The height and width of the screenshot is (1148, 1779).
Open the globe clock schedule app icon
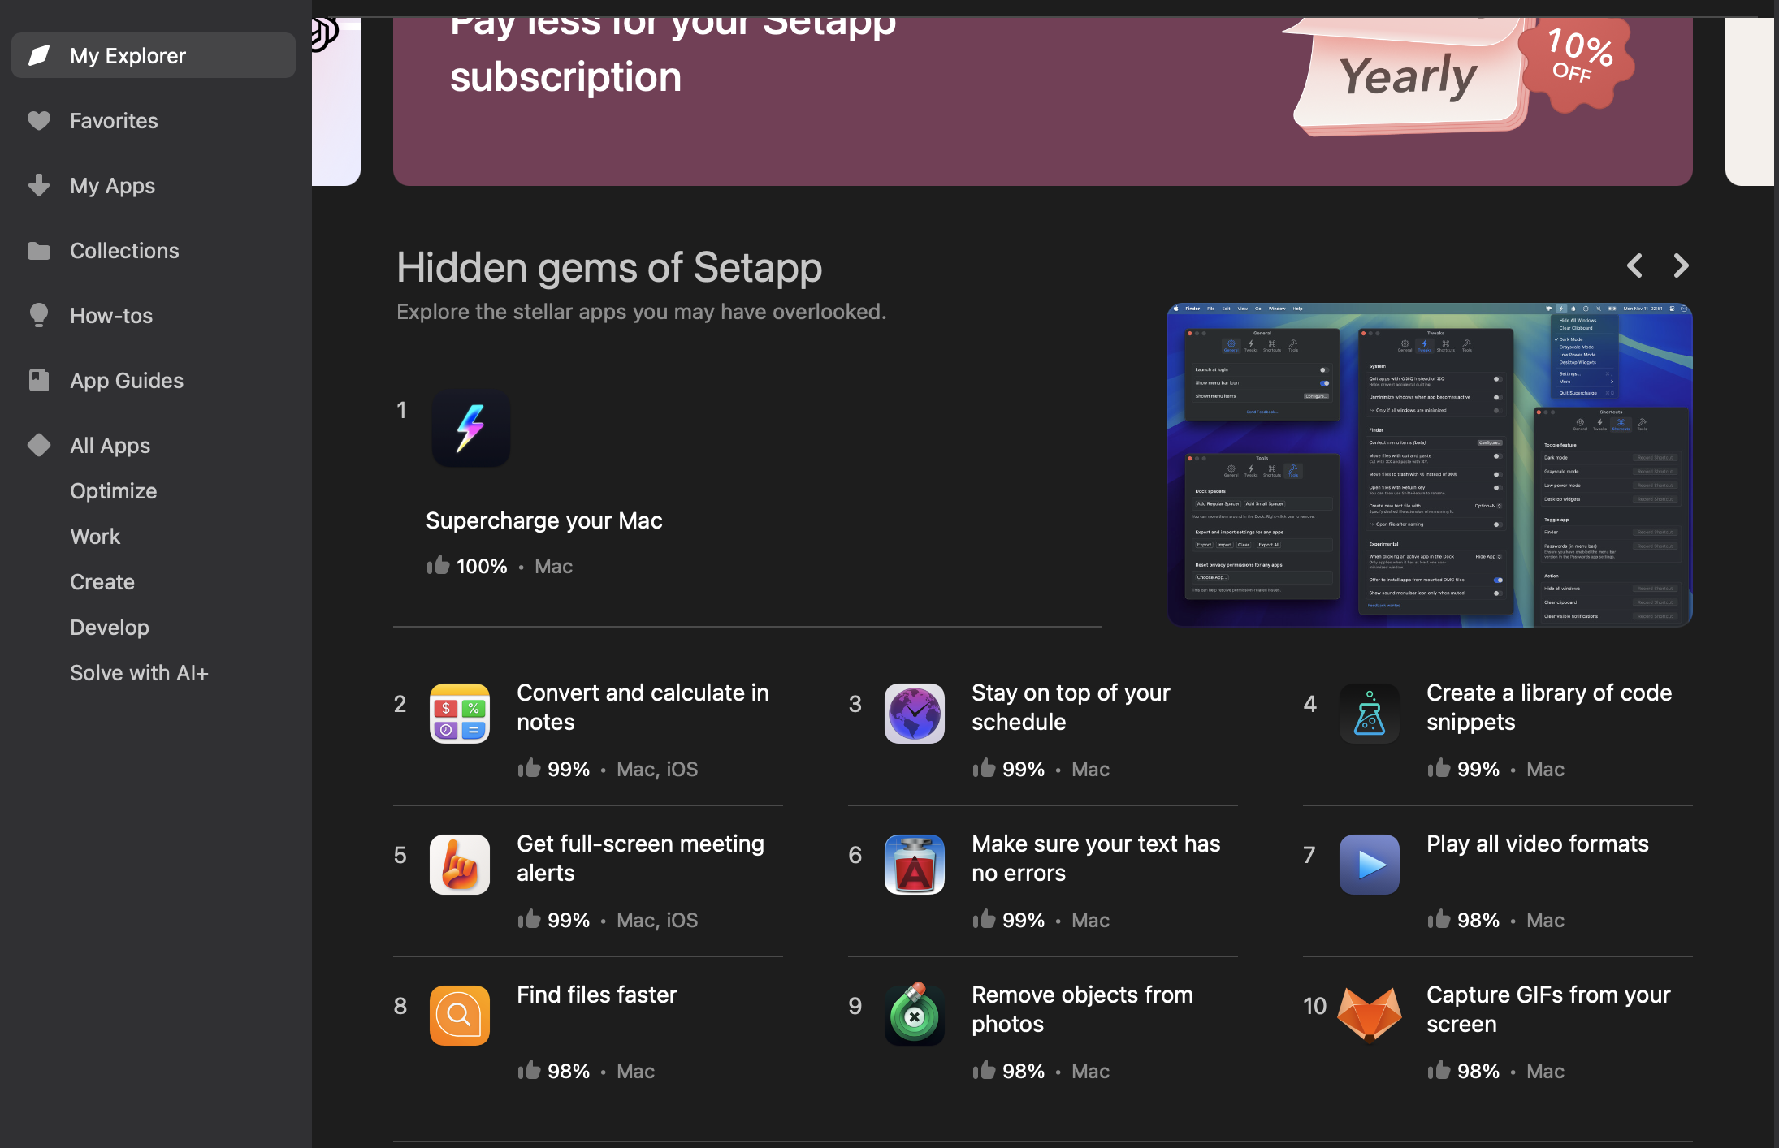point(914,714)
